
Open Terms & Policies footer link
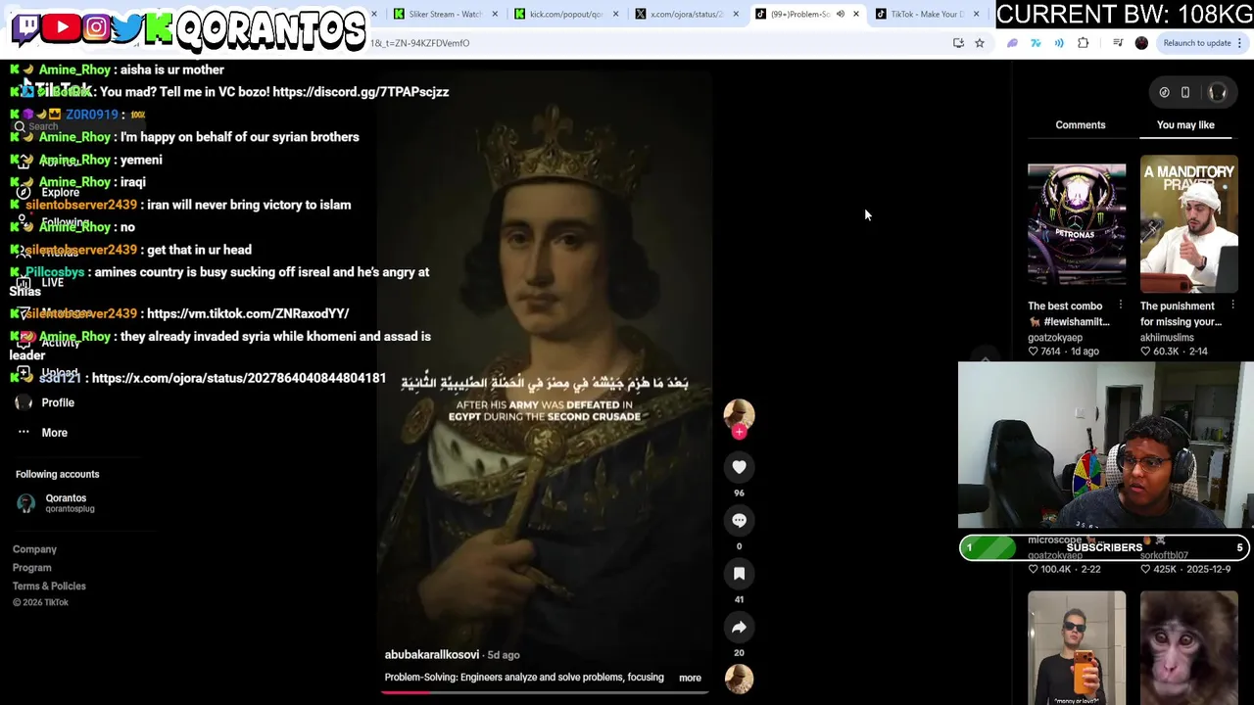coord(49,587)
